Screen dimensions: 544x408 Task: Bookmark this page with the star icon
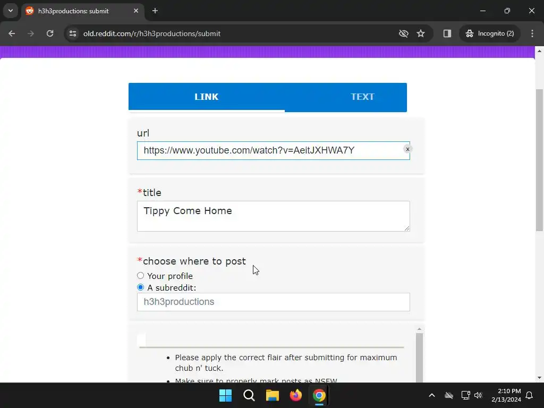[421, 33]
